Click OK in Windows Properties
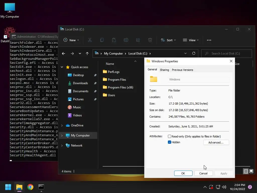Image resolution: width=257 pixels, height=193 pixels. click(x=183, y=173)
